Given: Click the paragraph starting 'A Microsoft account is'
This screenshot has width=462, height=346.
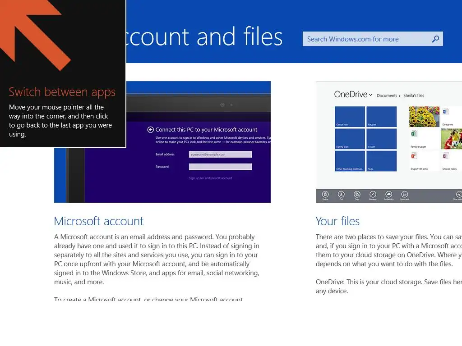Looking at the screenshot, I should tap(157, 259).
